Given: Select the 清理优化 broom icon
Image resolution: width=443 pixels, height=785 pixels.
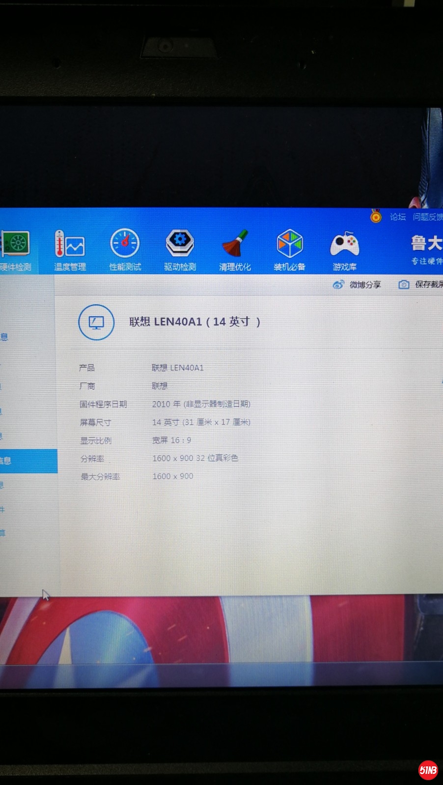Looking at the screenshot, I should click(x=235, y=244).
